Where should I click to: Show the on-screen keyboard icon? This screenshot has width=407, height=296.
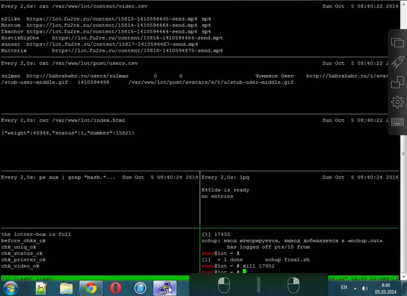pyautogui.click(x=397, y=122)
